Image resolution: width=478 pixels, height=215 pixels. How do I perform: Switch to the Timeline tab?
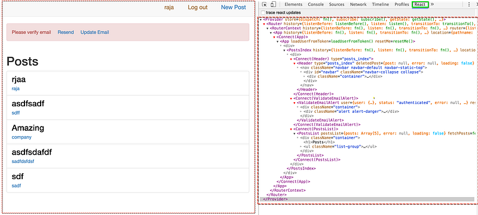point(381,5)
